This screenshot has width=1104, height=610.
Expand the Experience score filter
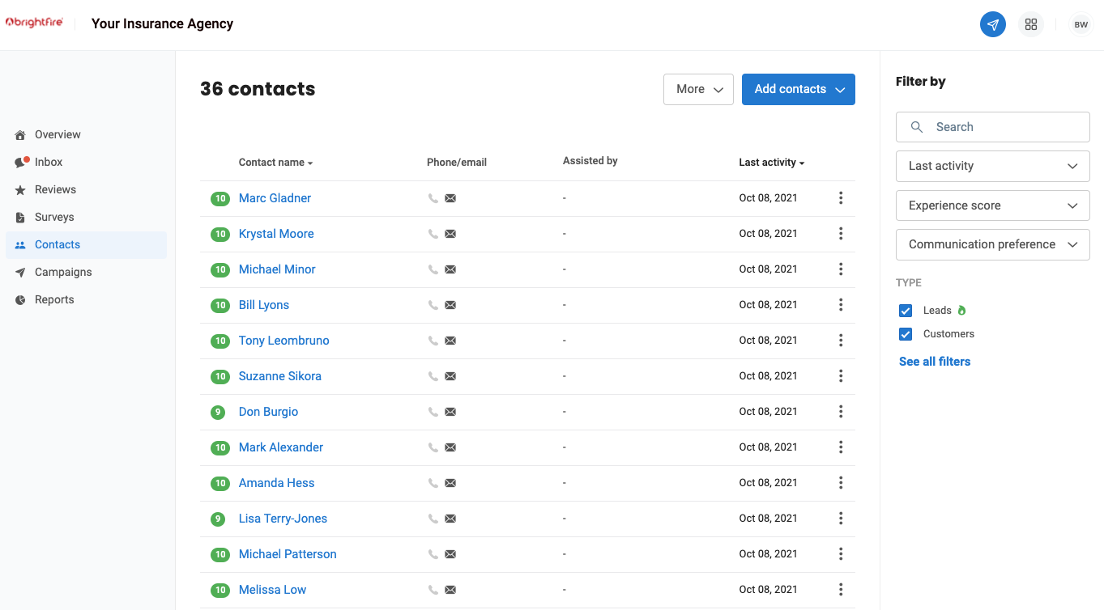click(x=992, y=205)
